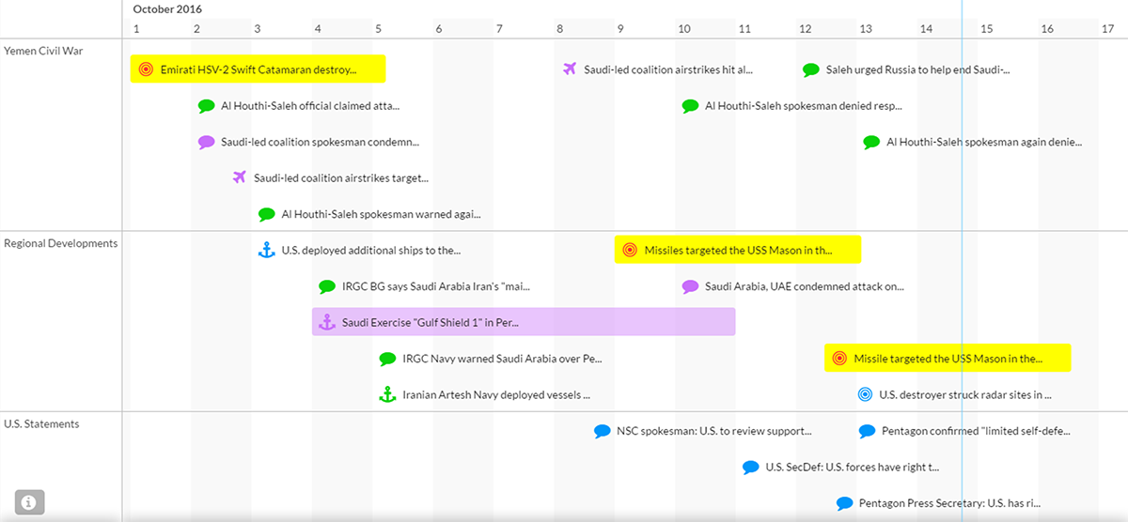Image resolution: width=1128 pixels, height=522 pixels.
Task: Click the green anchor icon for Iranian Artesh Navy
Action: (x=386, y=395)
